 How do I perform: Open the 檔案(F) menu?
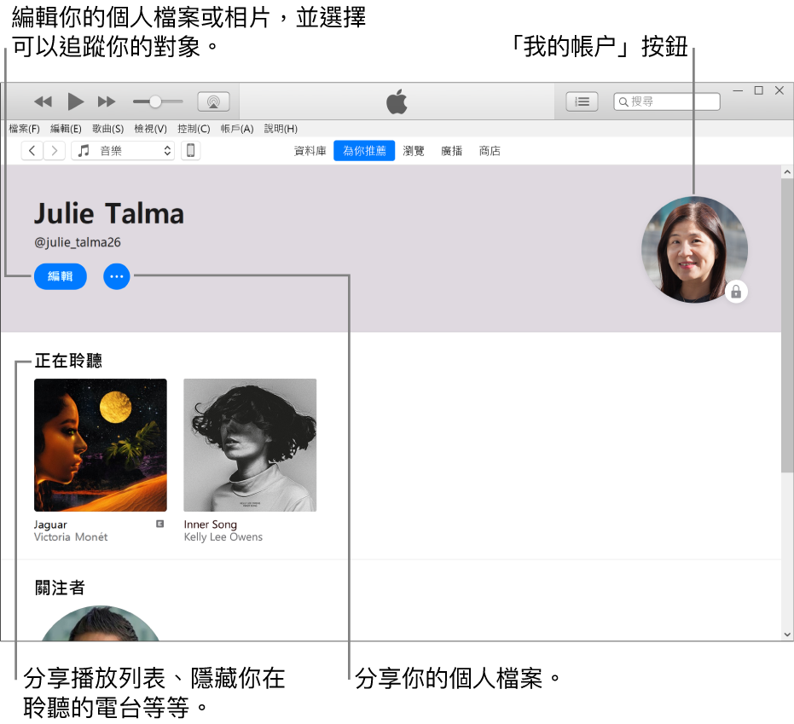click(x=24, y=129)
